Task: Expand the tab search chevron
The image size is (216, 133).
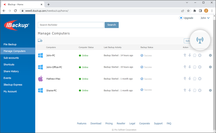Action: coord(187,2)
